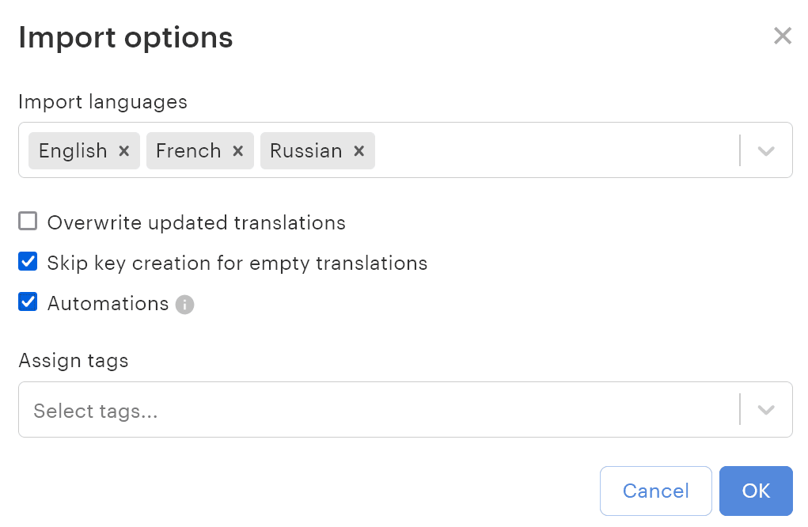Close the Import options dialog
The width and height of the screenshot is (808, 527).
coord(782,36)
